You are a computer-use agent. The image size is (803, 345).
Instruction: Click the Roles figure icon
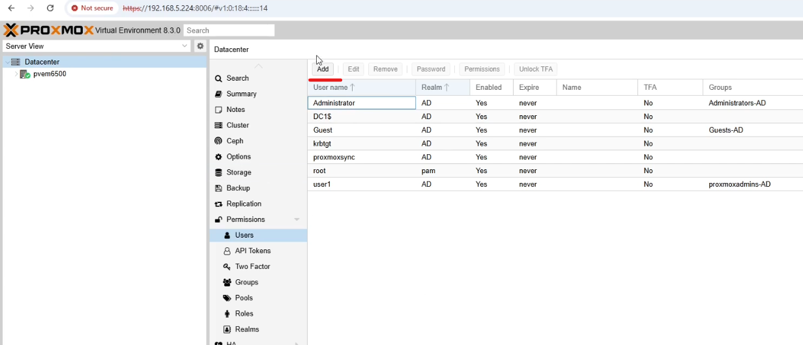[x=227, y=314]
